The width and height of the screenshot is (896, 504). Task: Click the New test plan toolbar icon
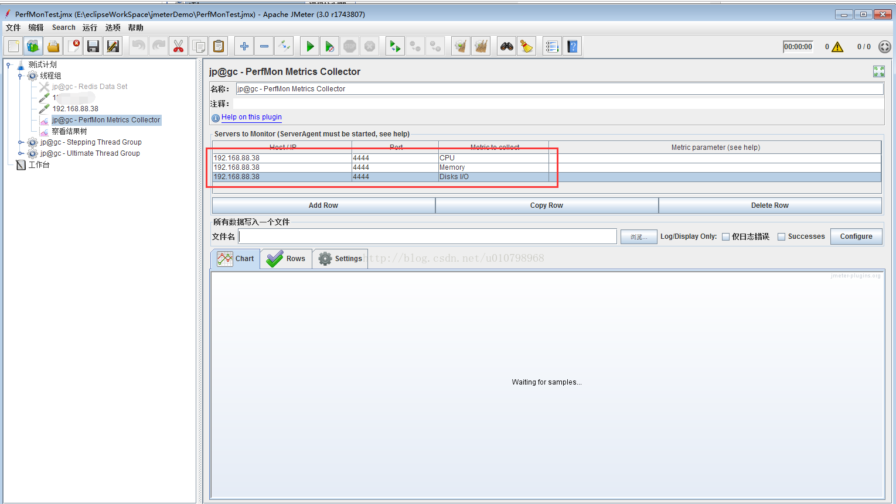(13, 46)
